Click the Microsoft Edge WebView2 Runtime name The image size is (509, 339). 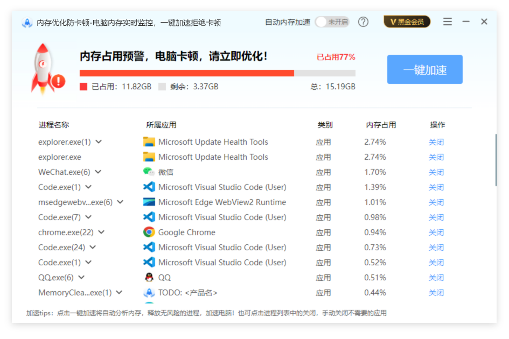(222, 202)
